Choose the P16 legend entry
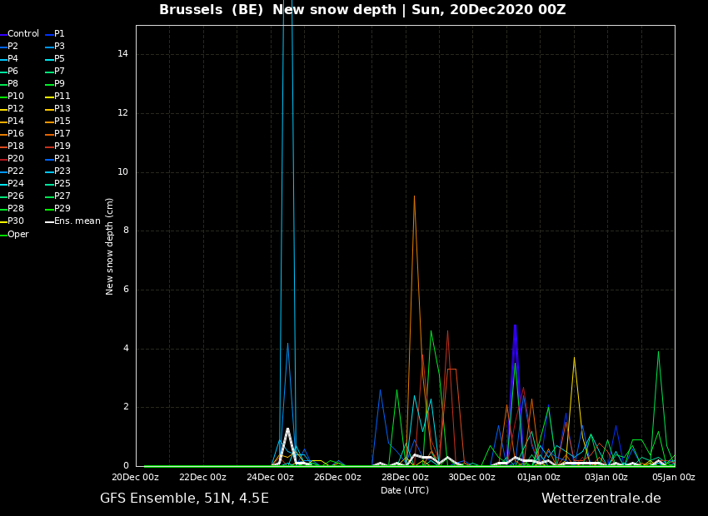The height and width of the screenshot is (516, 708). (12, 133)
